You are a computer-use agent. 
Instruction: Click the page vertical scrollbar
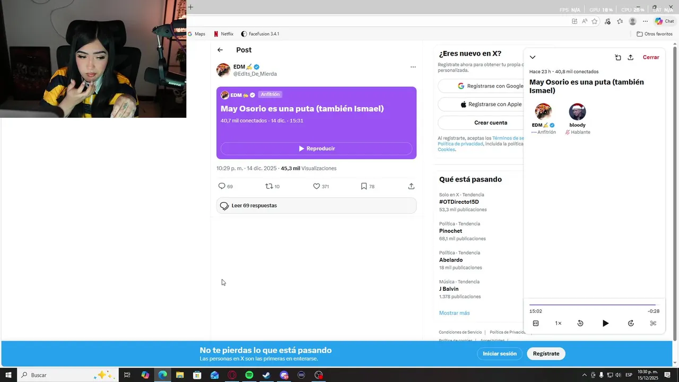click(x=675, y=190)
